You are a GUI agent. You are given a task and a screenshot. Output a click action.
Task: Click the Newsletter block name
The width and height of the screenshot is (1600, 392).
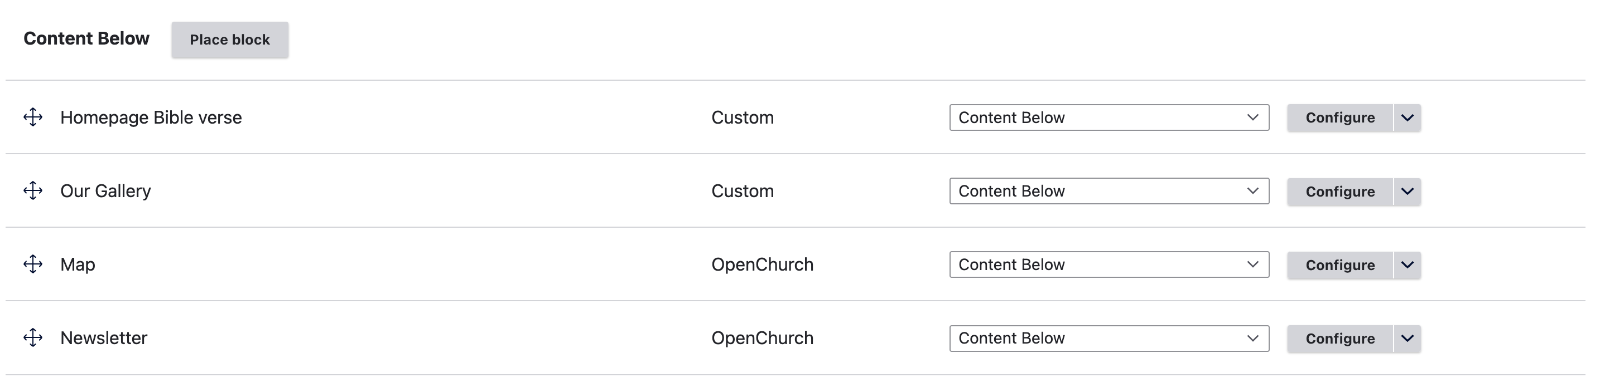click(104, 337)
